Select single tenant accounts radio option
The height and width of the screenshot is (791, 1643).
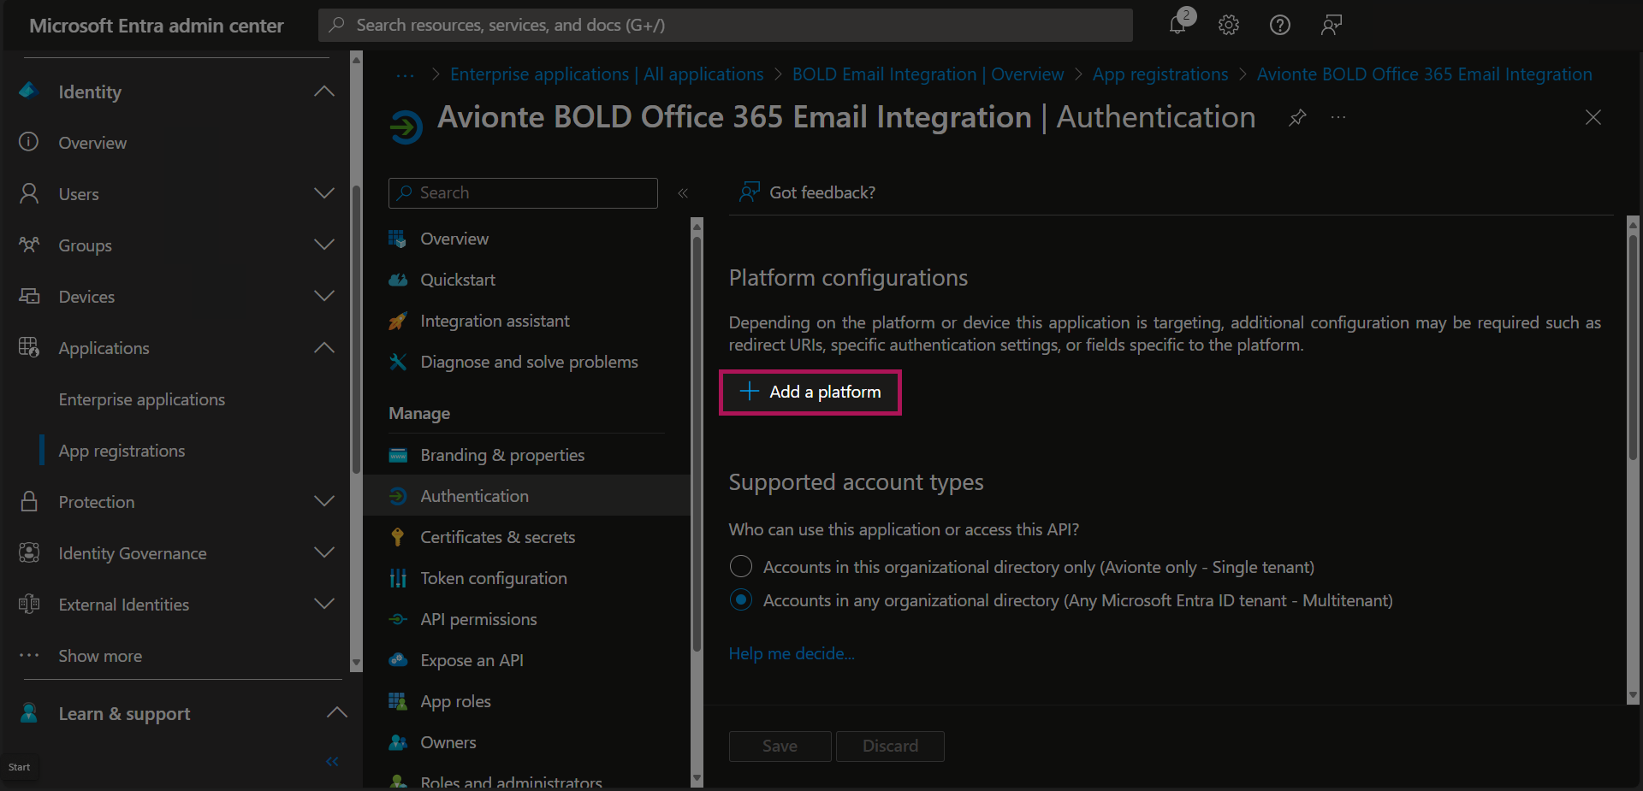741,567
